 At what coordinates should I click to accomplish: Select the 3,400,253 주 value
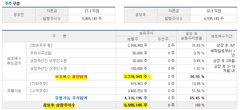[137, 91]
